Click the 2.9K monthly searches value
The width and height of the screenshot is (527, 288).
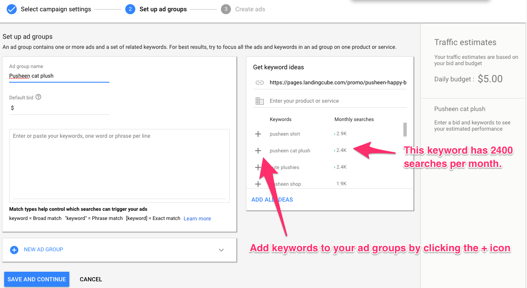[x=341, y=134]
